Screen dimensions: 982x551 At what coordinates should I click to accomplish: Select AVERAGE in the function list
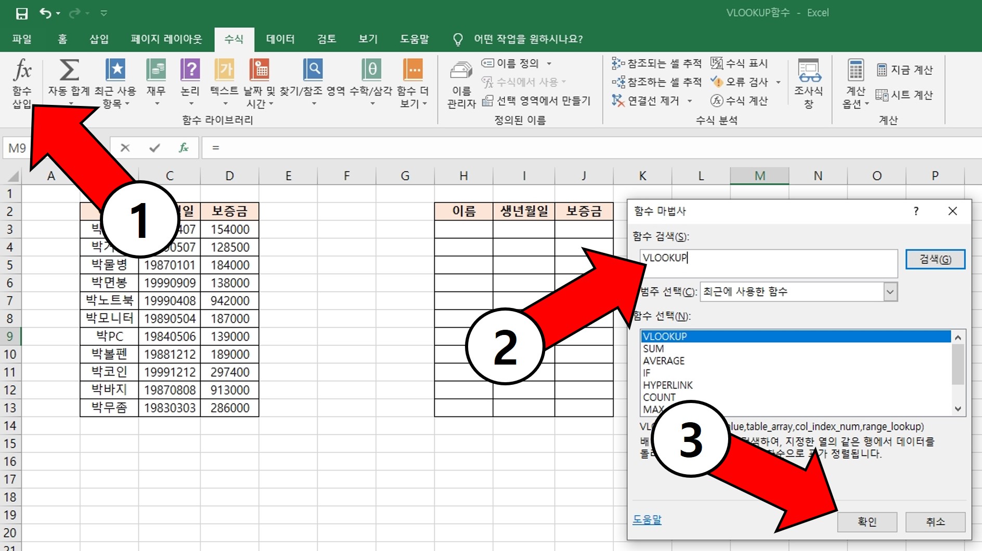[795, 361]
